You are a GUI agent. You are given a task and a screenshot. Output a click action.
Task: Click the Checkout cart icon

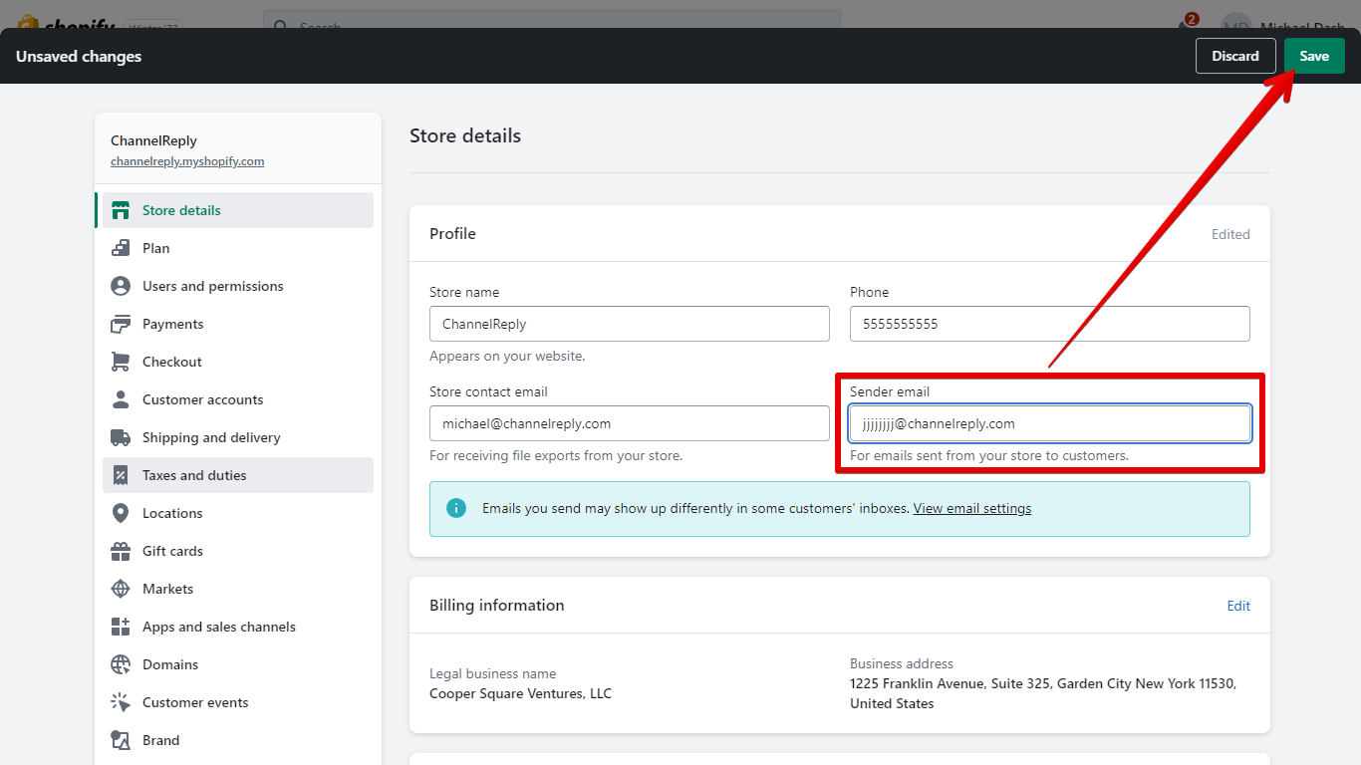pyautogui.click(x=121, y=362)
